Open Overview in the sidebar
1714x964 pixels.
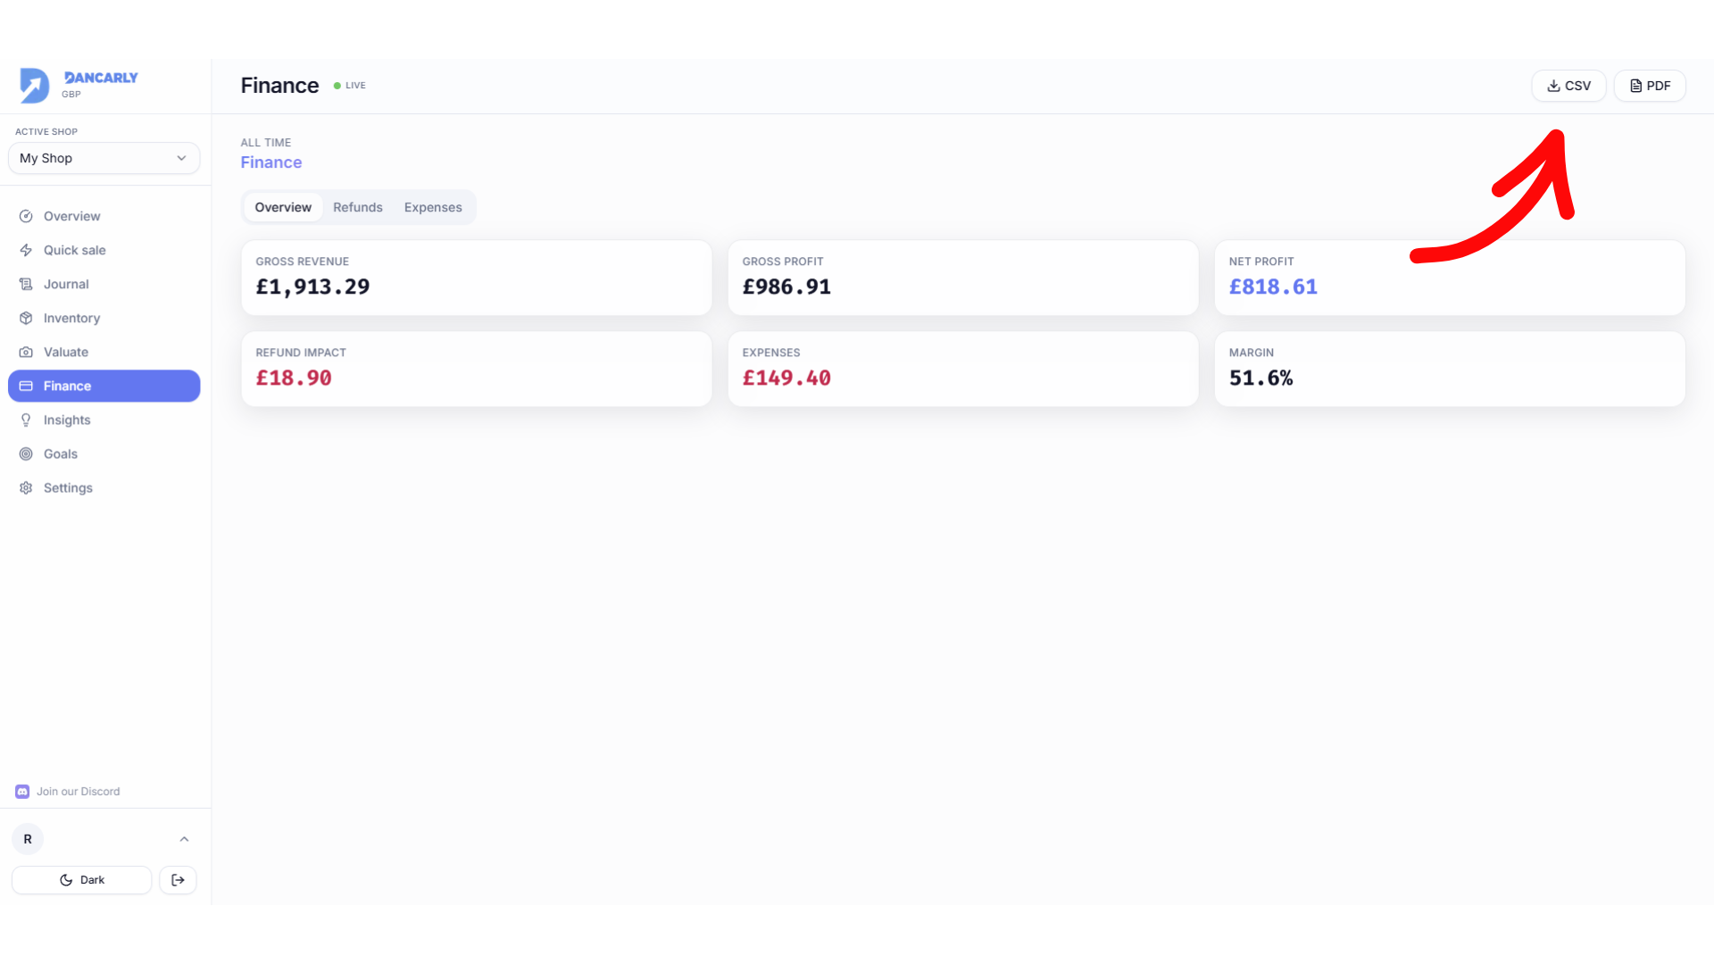[x=104, y=216]
